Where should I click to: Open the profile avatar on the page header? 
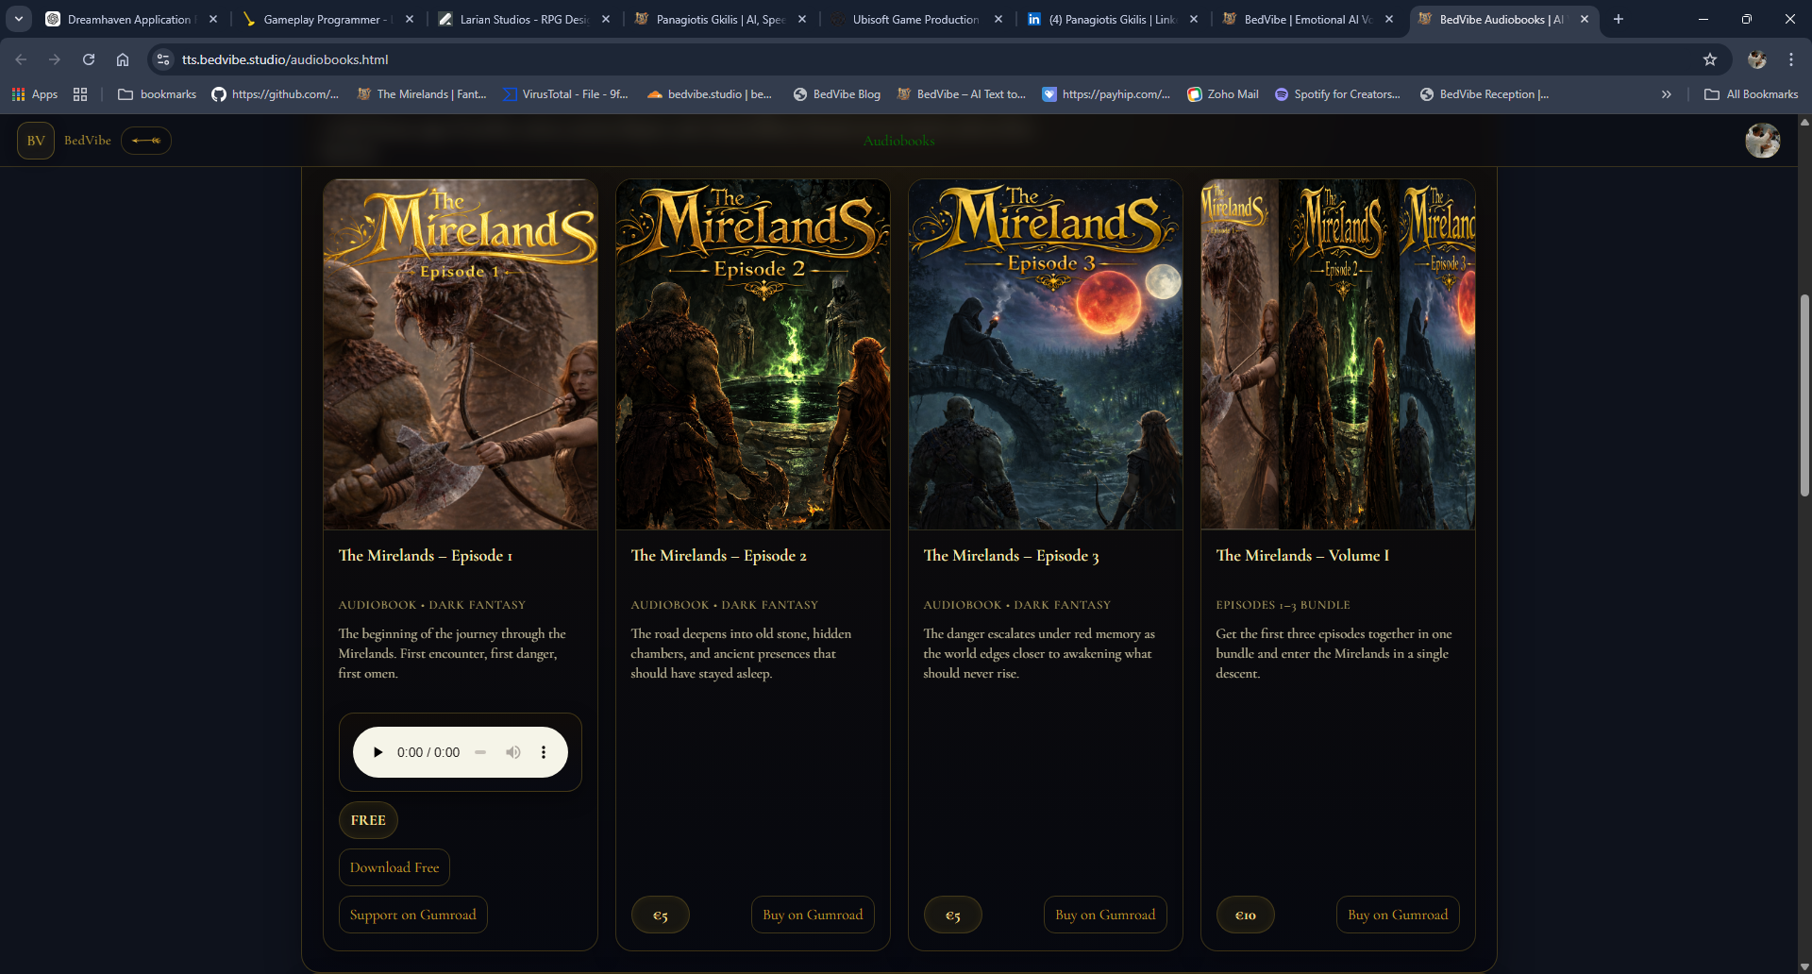tap(1763, 141)
